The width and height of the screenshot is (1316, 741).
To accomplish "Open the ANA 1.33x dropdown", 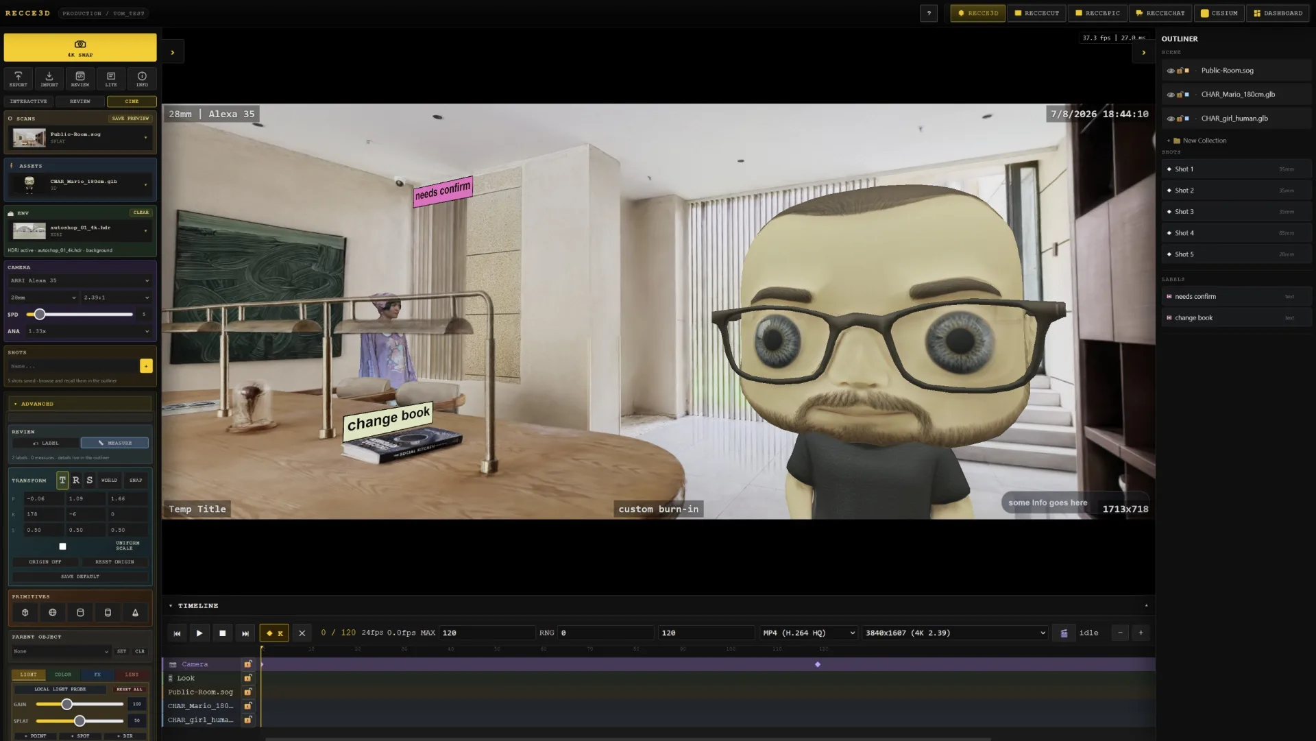I will (x=88, y=331).
